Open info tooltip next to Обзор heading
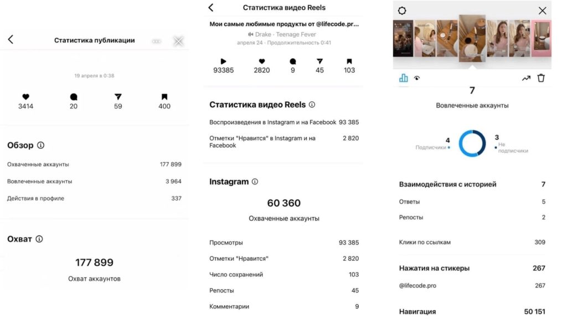This screenshot has height=319, width=567. pos(40,145)
